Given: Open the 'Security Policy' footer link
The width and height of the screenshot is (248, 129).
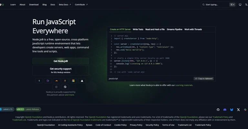Looking at the screenshot, I should coord(152,125).
